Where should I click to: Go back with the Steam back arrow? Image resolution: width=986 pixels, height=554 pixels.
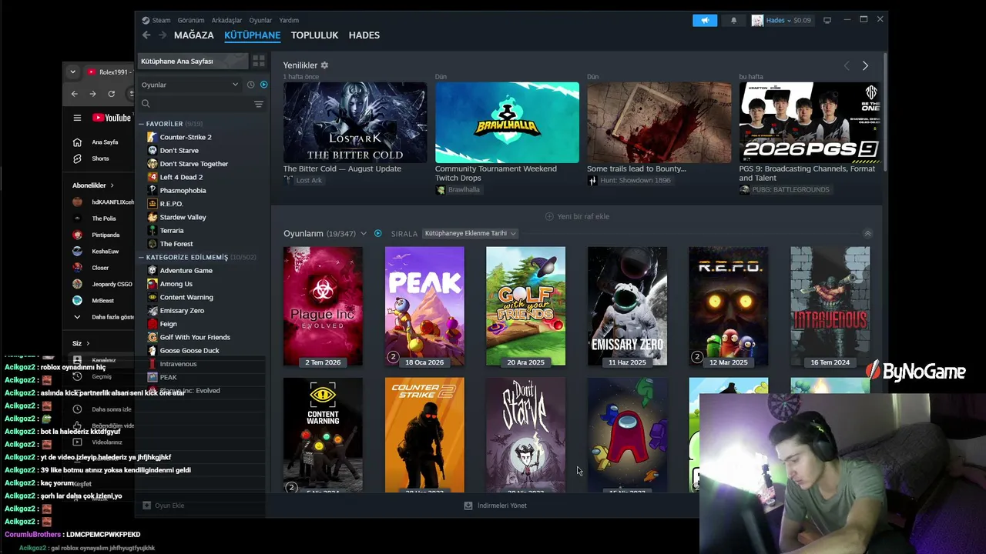146,35
